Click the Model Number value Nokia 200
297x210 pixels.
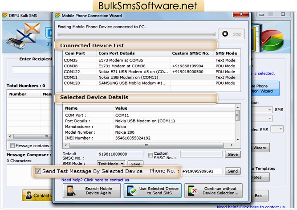[x=125, y=132]
